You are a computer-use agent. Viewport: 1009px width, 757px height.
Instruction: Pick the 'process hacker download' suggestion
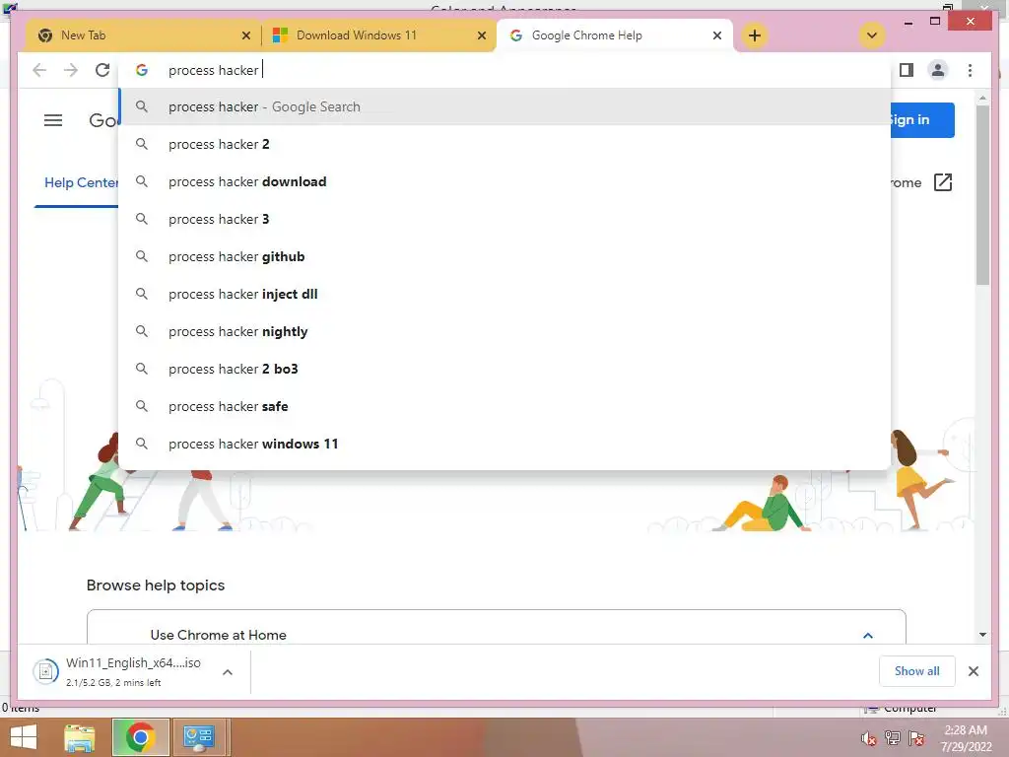pos(505,181)
